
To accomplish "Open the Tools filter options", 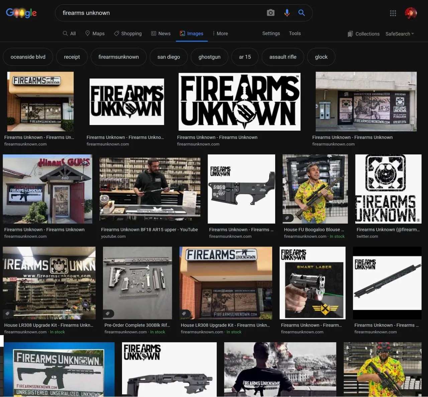I will pos(295,33).
